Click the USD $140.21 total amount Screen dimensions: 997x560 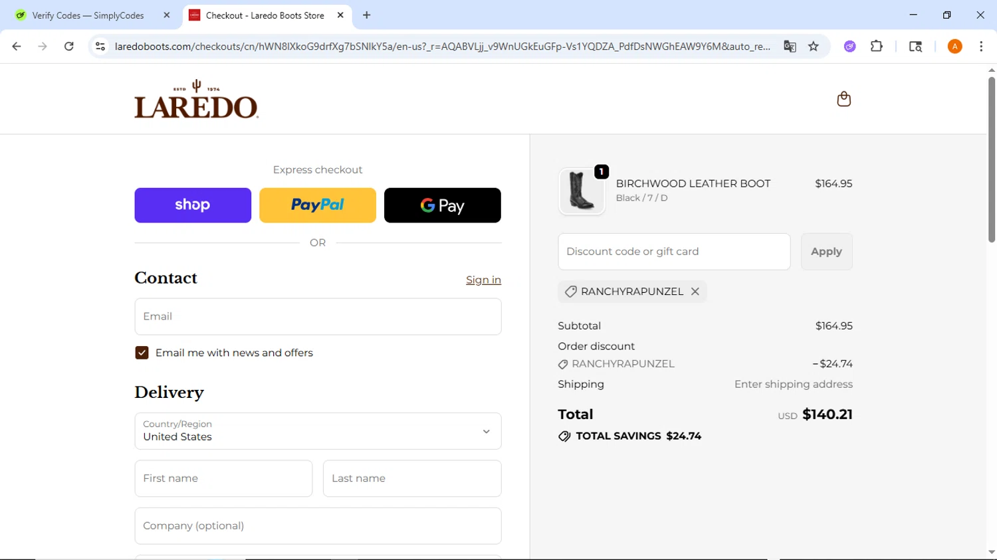pos(815,415)
